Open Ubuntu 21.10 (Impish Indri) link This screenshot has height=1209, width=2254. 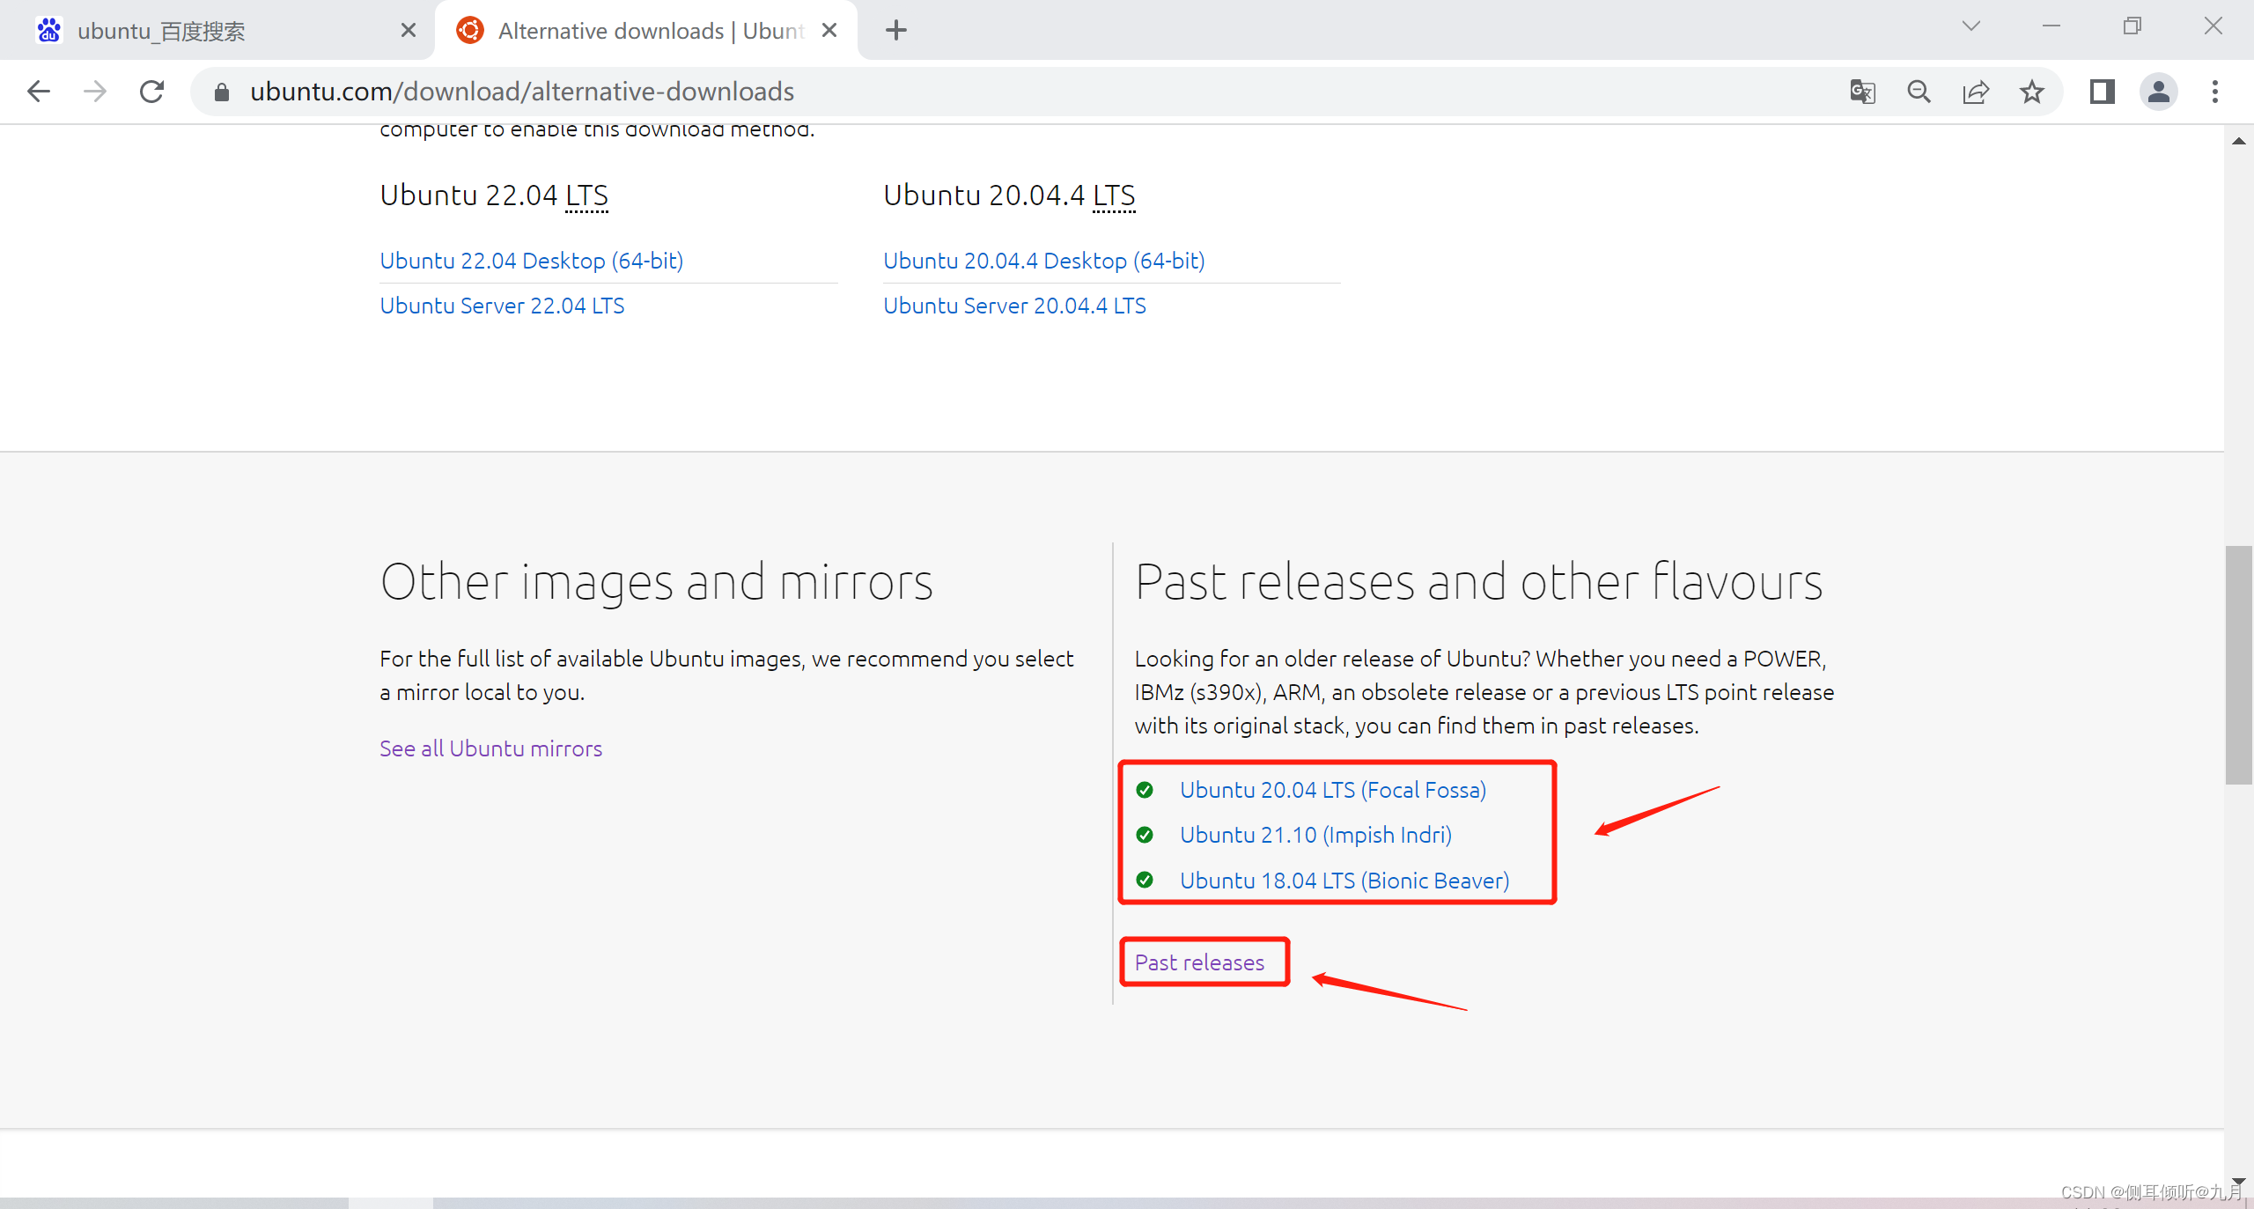click(1315, 835)
